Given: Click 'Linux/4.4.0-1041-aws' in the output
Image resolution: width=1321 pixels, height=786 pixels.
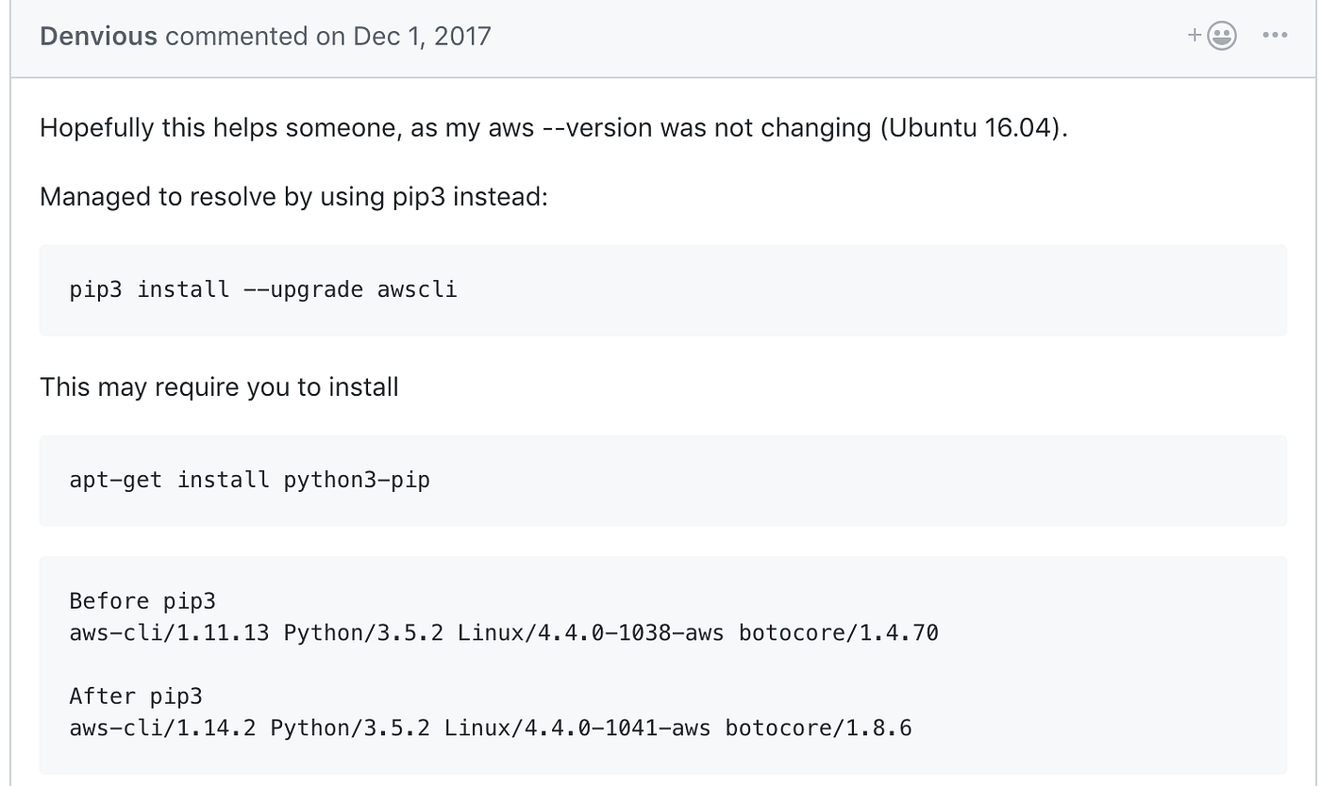Looking at the screenshot, I should (577, 728).
